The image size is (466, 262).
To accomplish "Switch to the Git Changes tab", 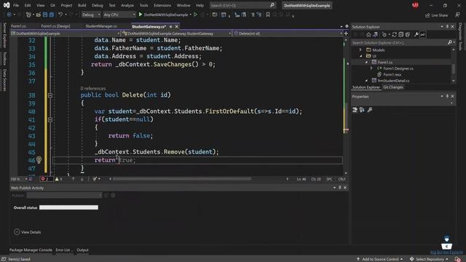I will coord(393,87).
